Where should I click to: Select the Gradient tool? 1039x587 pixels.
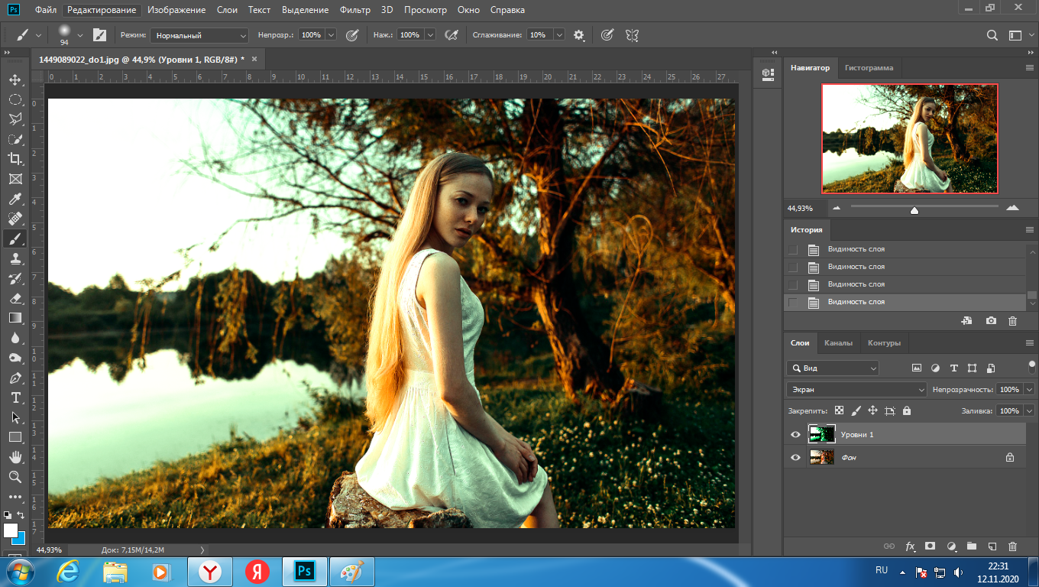[15, 318]
